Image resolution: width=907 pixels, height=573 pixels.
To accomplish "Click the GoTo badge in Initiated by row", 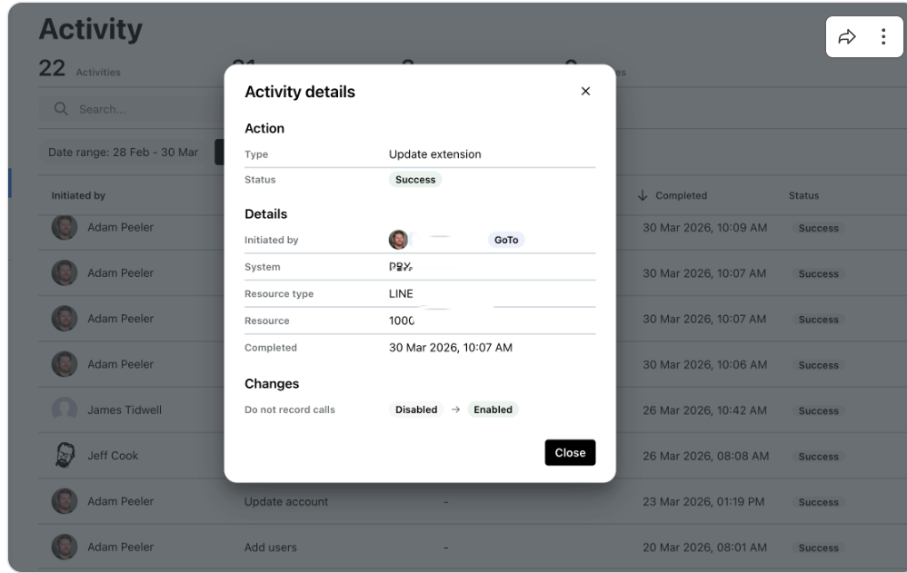I will click(x=506, y=240).
